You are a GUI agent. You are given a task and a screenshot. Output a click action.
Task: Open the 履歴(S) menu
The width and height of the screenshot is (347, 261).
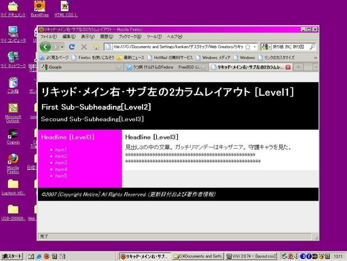point(107,37)
